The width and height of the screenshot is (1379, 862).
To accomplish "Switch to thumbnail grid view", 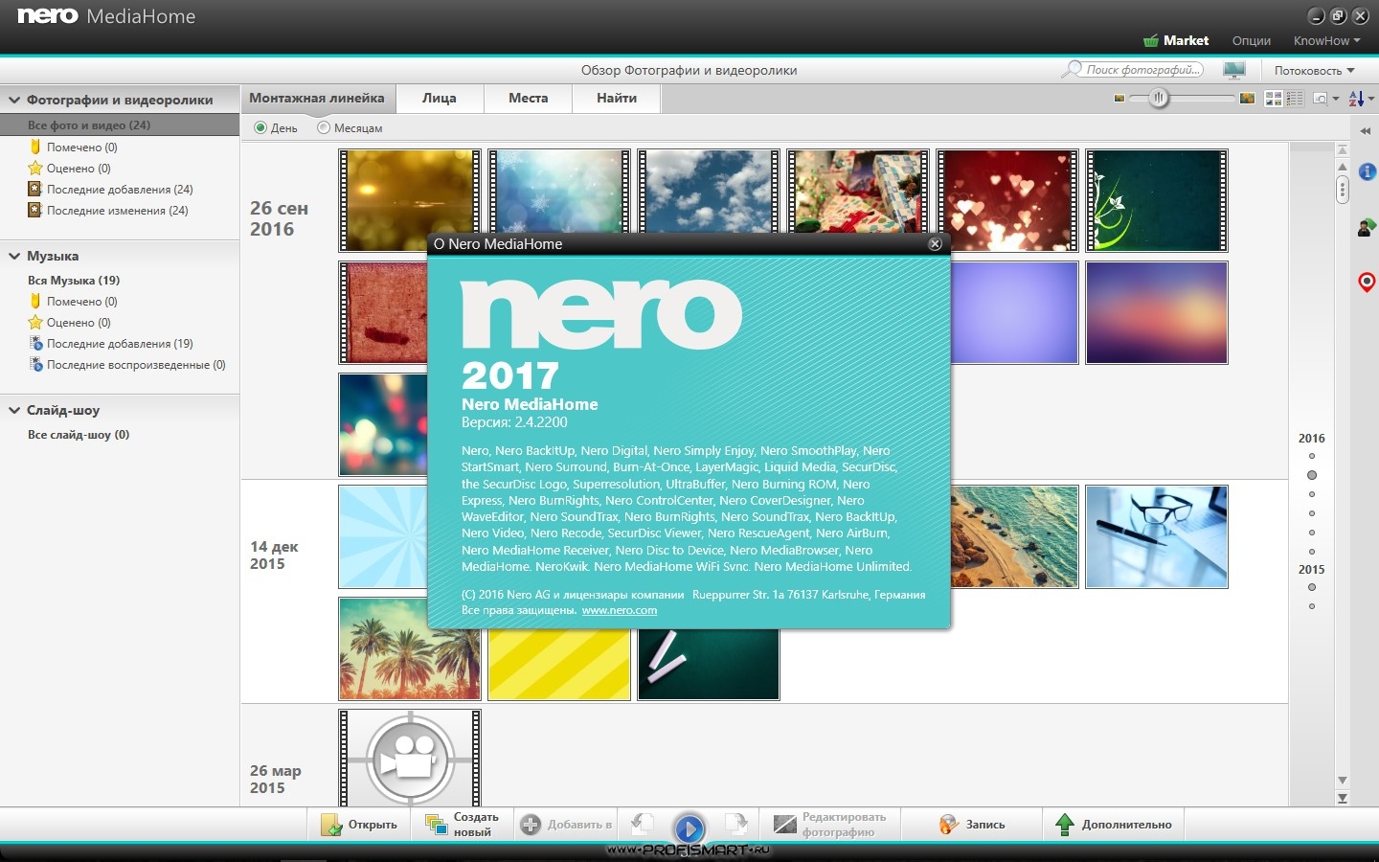I will [1274, 99].
